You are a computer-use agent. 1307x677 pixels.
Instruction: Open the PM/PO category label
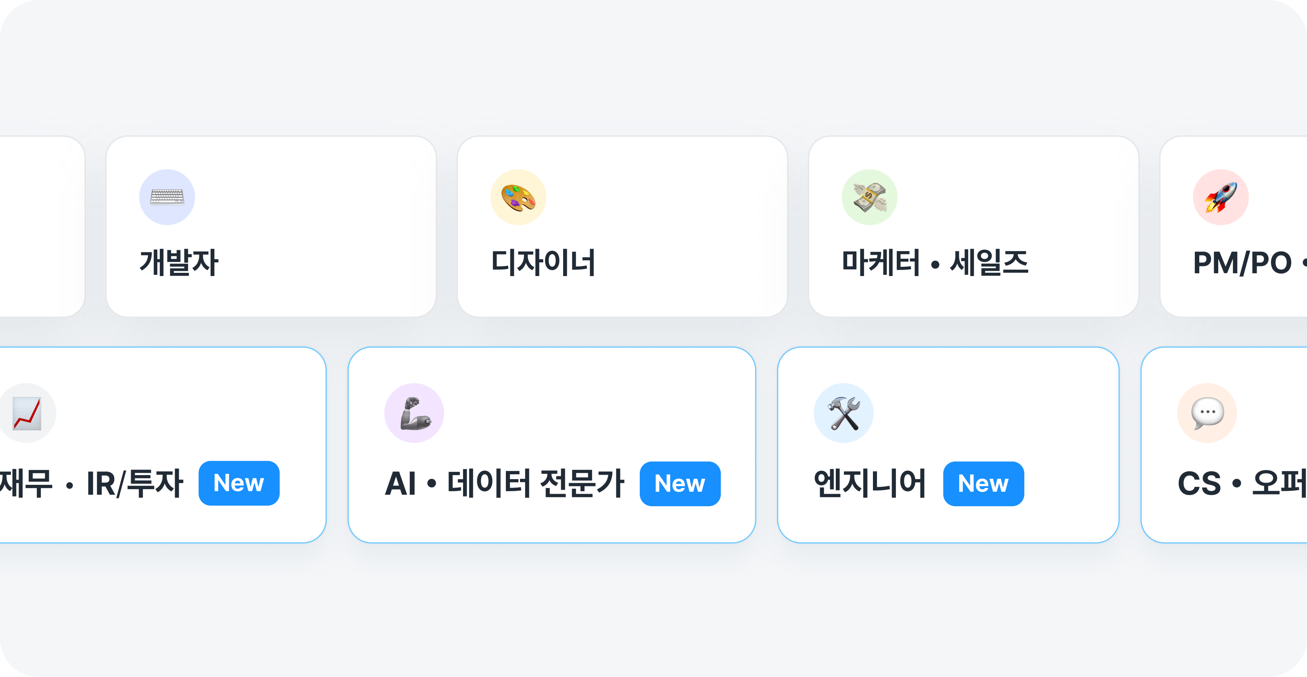pos(1242,263)
